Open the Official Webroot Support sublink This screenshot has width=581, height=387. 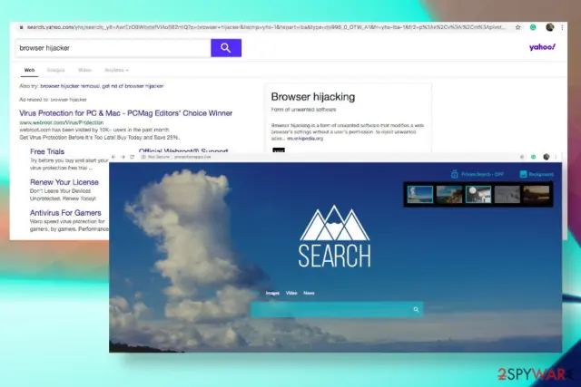click(183, 150)
